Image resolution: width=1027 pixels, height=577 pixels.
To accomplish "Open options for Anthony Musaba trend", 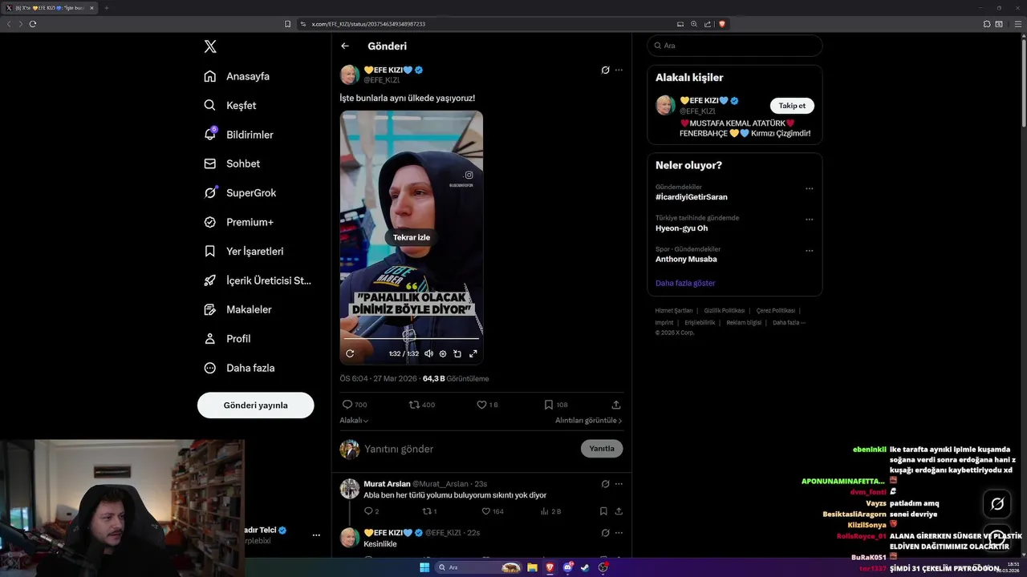I will [809, 251].
